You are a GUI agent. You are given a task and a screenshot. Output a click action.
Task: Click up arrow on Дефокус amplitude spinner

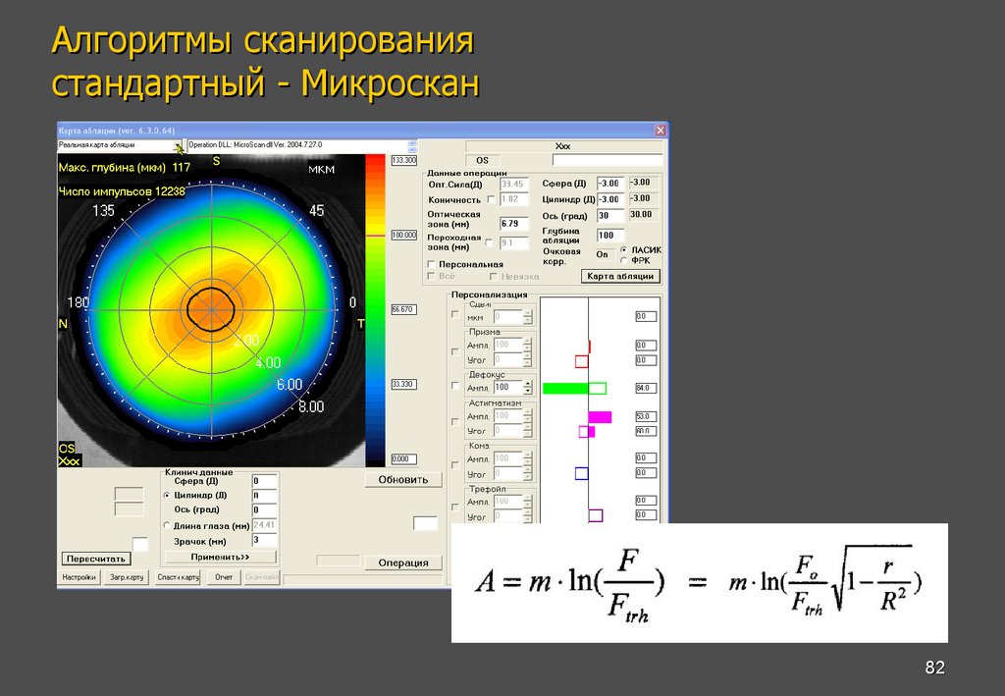click(x=527, y=382)
